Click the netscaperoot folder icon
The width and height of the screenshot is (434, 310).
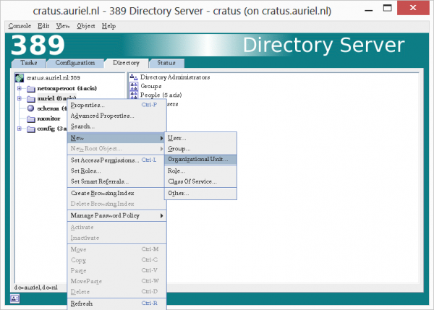(31, 87)
